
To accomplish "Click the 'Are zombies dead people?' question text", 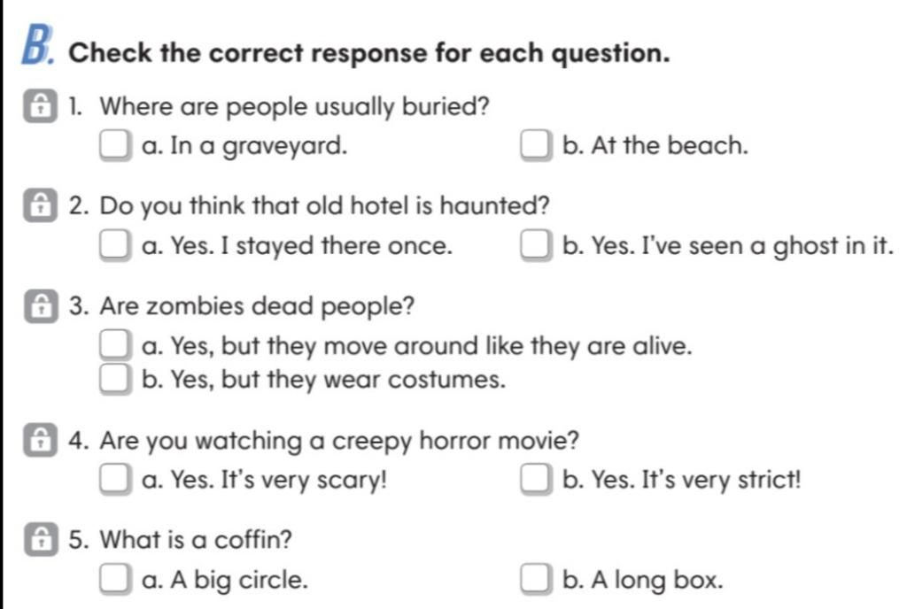I will click(x=257, y=306).
